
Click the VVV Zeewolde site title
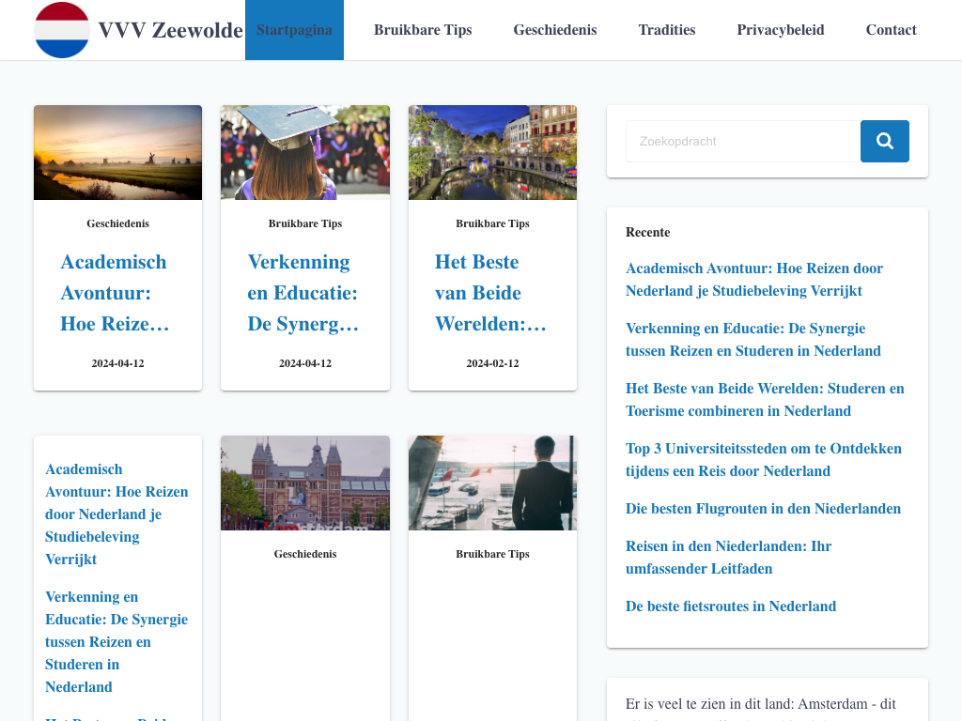click(170, 30)
